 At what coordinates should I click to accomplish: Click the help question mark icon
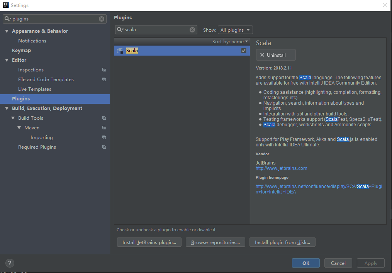coord(10,263)
